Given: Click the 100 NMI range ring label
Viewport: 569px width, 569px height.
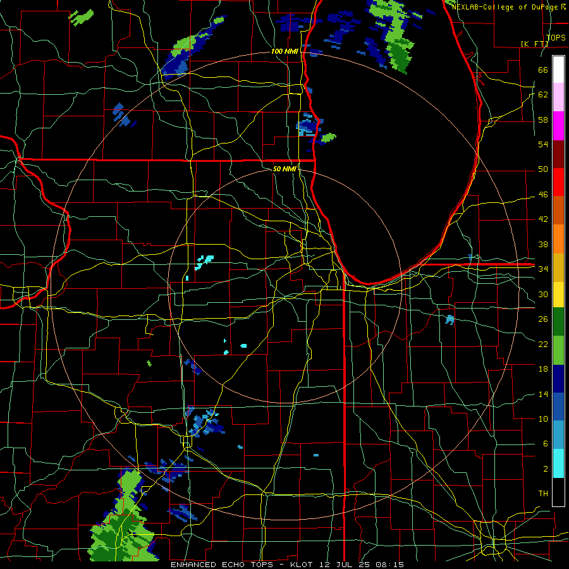Looking at the screenshot, I should 284,52.
